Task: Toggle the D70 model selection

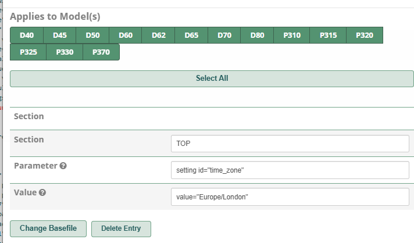Action: click(224, 35)
